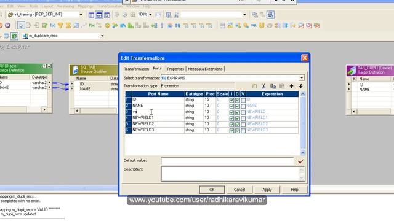Click the Port Name column header

(x=158, y=94)
